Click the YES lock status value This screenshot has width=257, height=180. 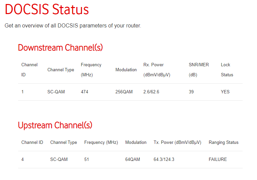tap(225, 92)
